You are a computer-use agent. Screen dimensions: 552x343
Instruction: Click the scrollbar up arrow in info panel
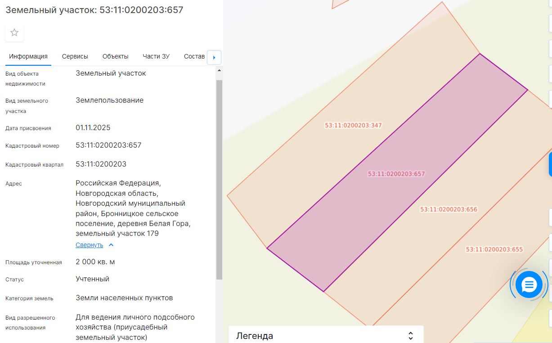219,71
